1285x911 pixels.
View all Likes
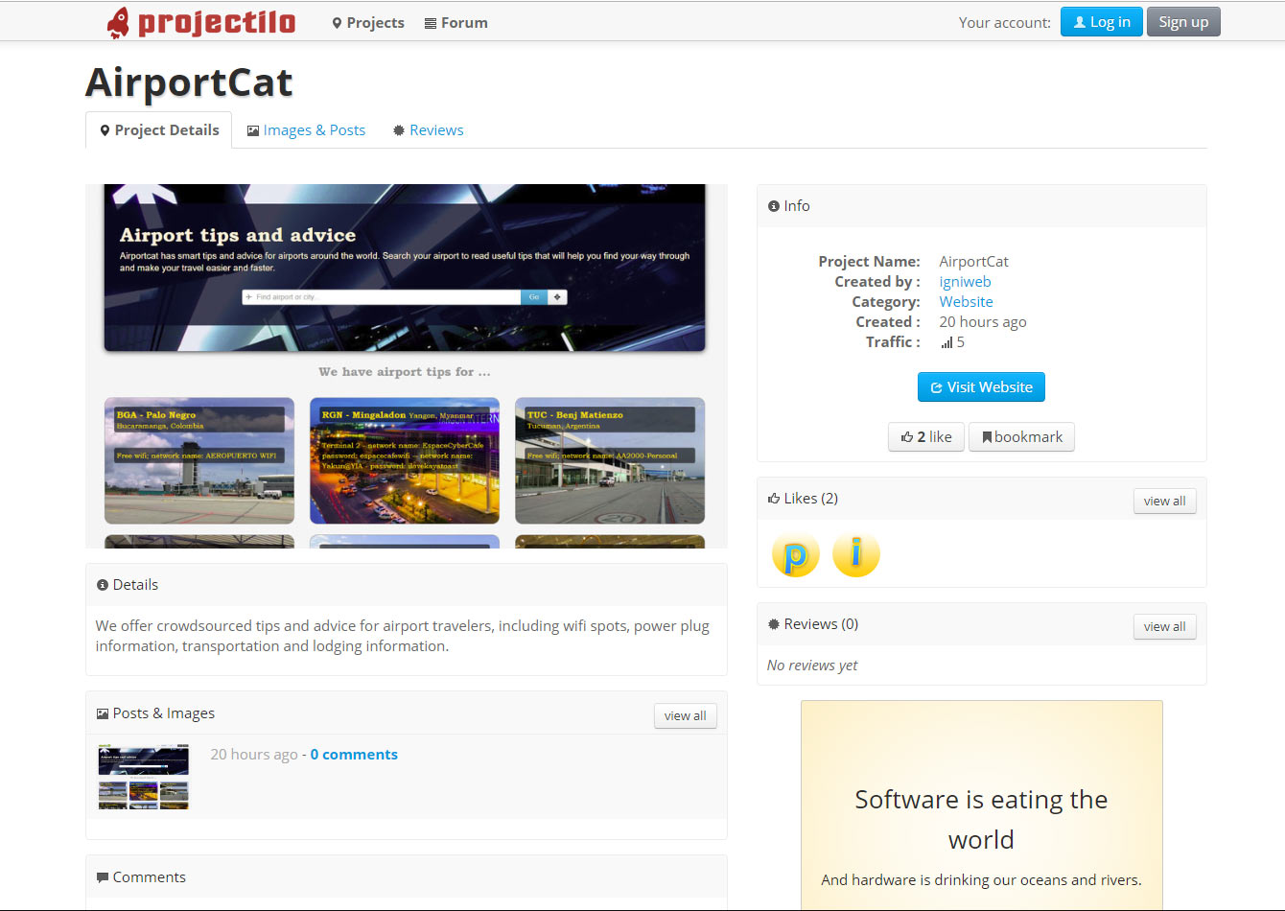coord(1164,502)
